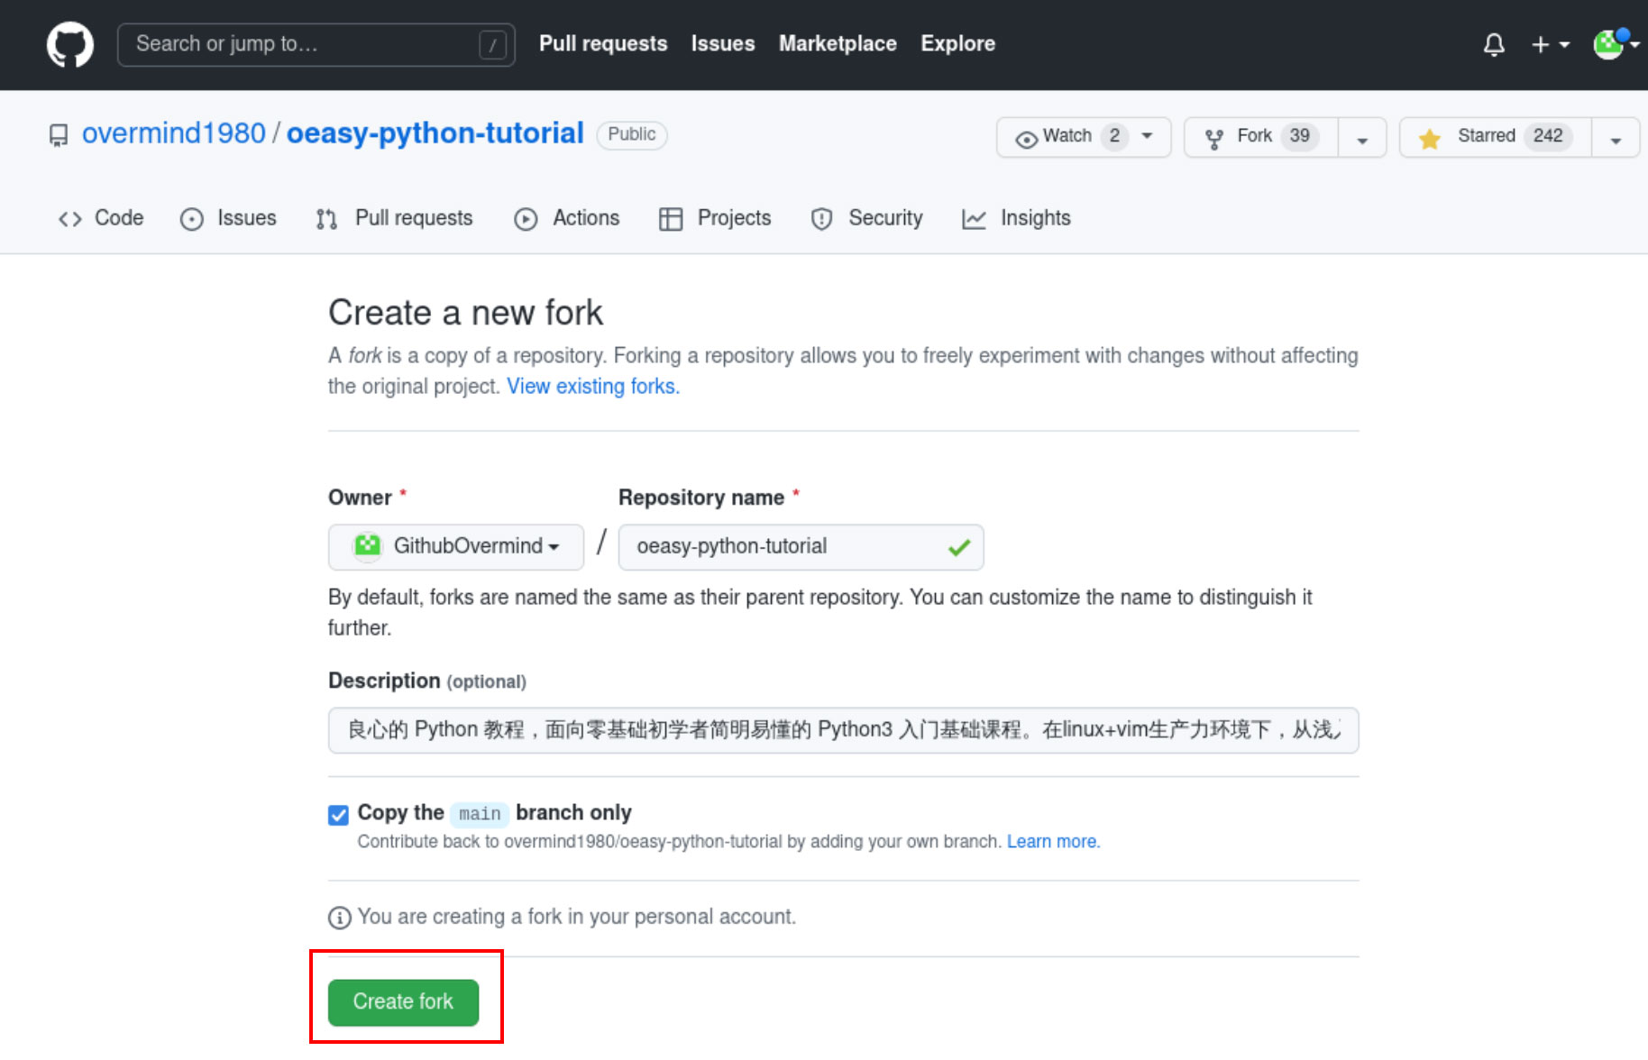Expand the Starred lists dropdown arrow

[x=1616, y=138]
